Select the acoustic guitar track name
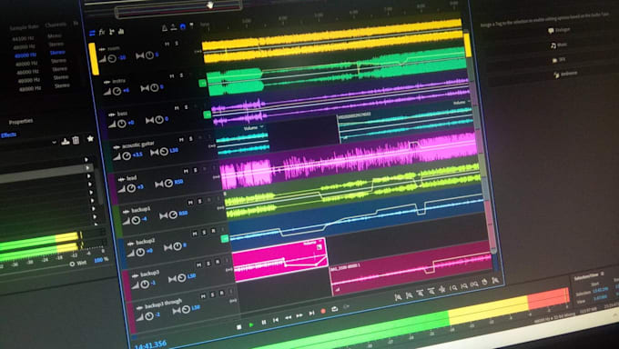Image resolution: width=619 pixels, height=349 pixels. click(x=137, y=145)
